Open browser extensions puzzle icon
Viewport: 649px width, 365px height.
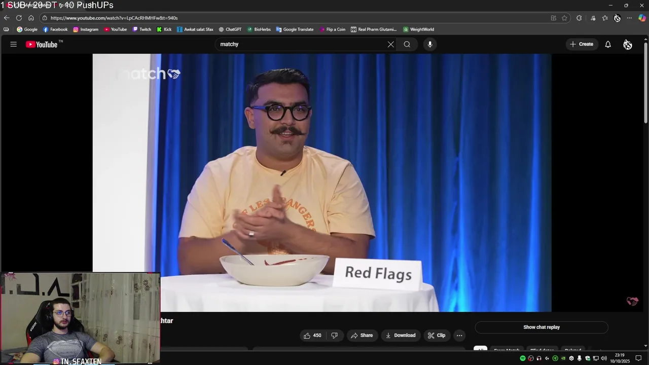click(579, 18)
